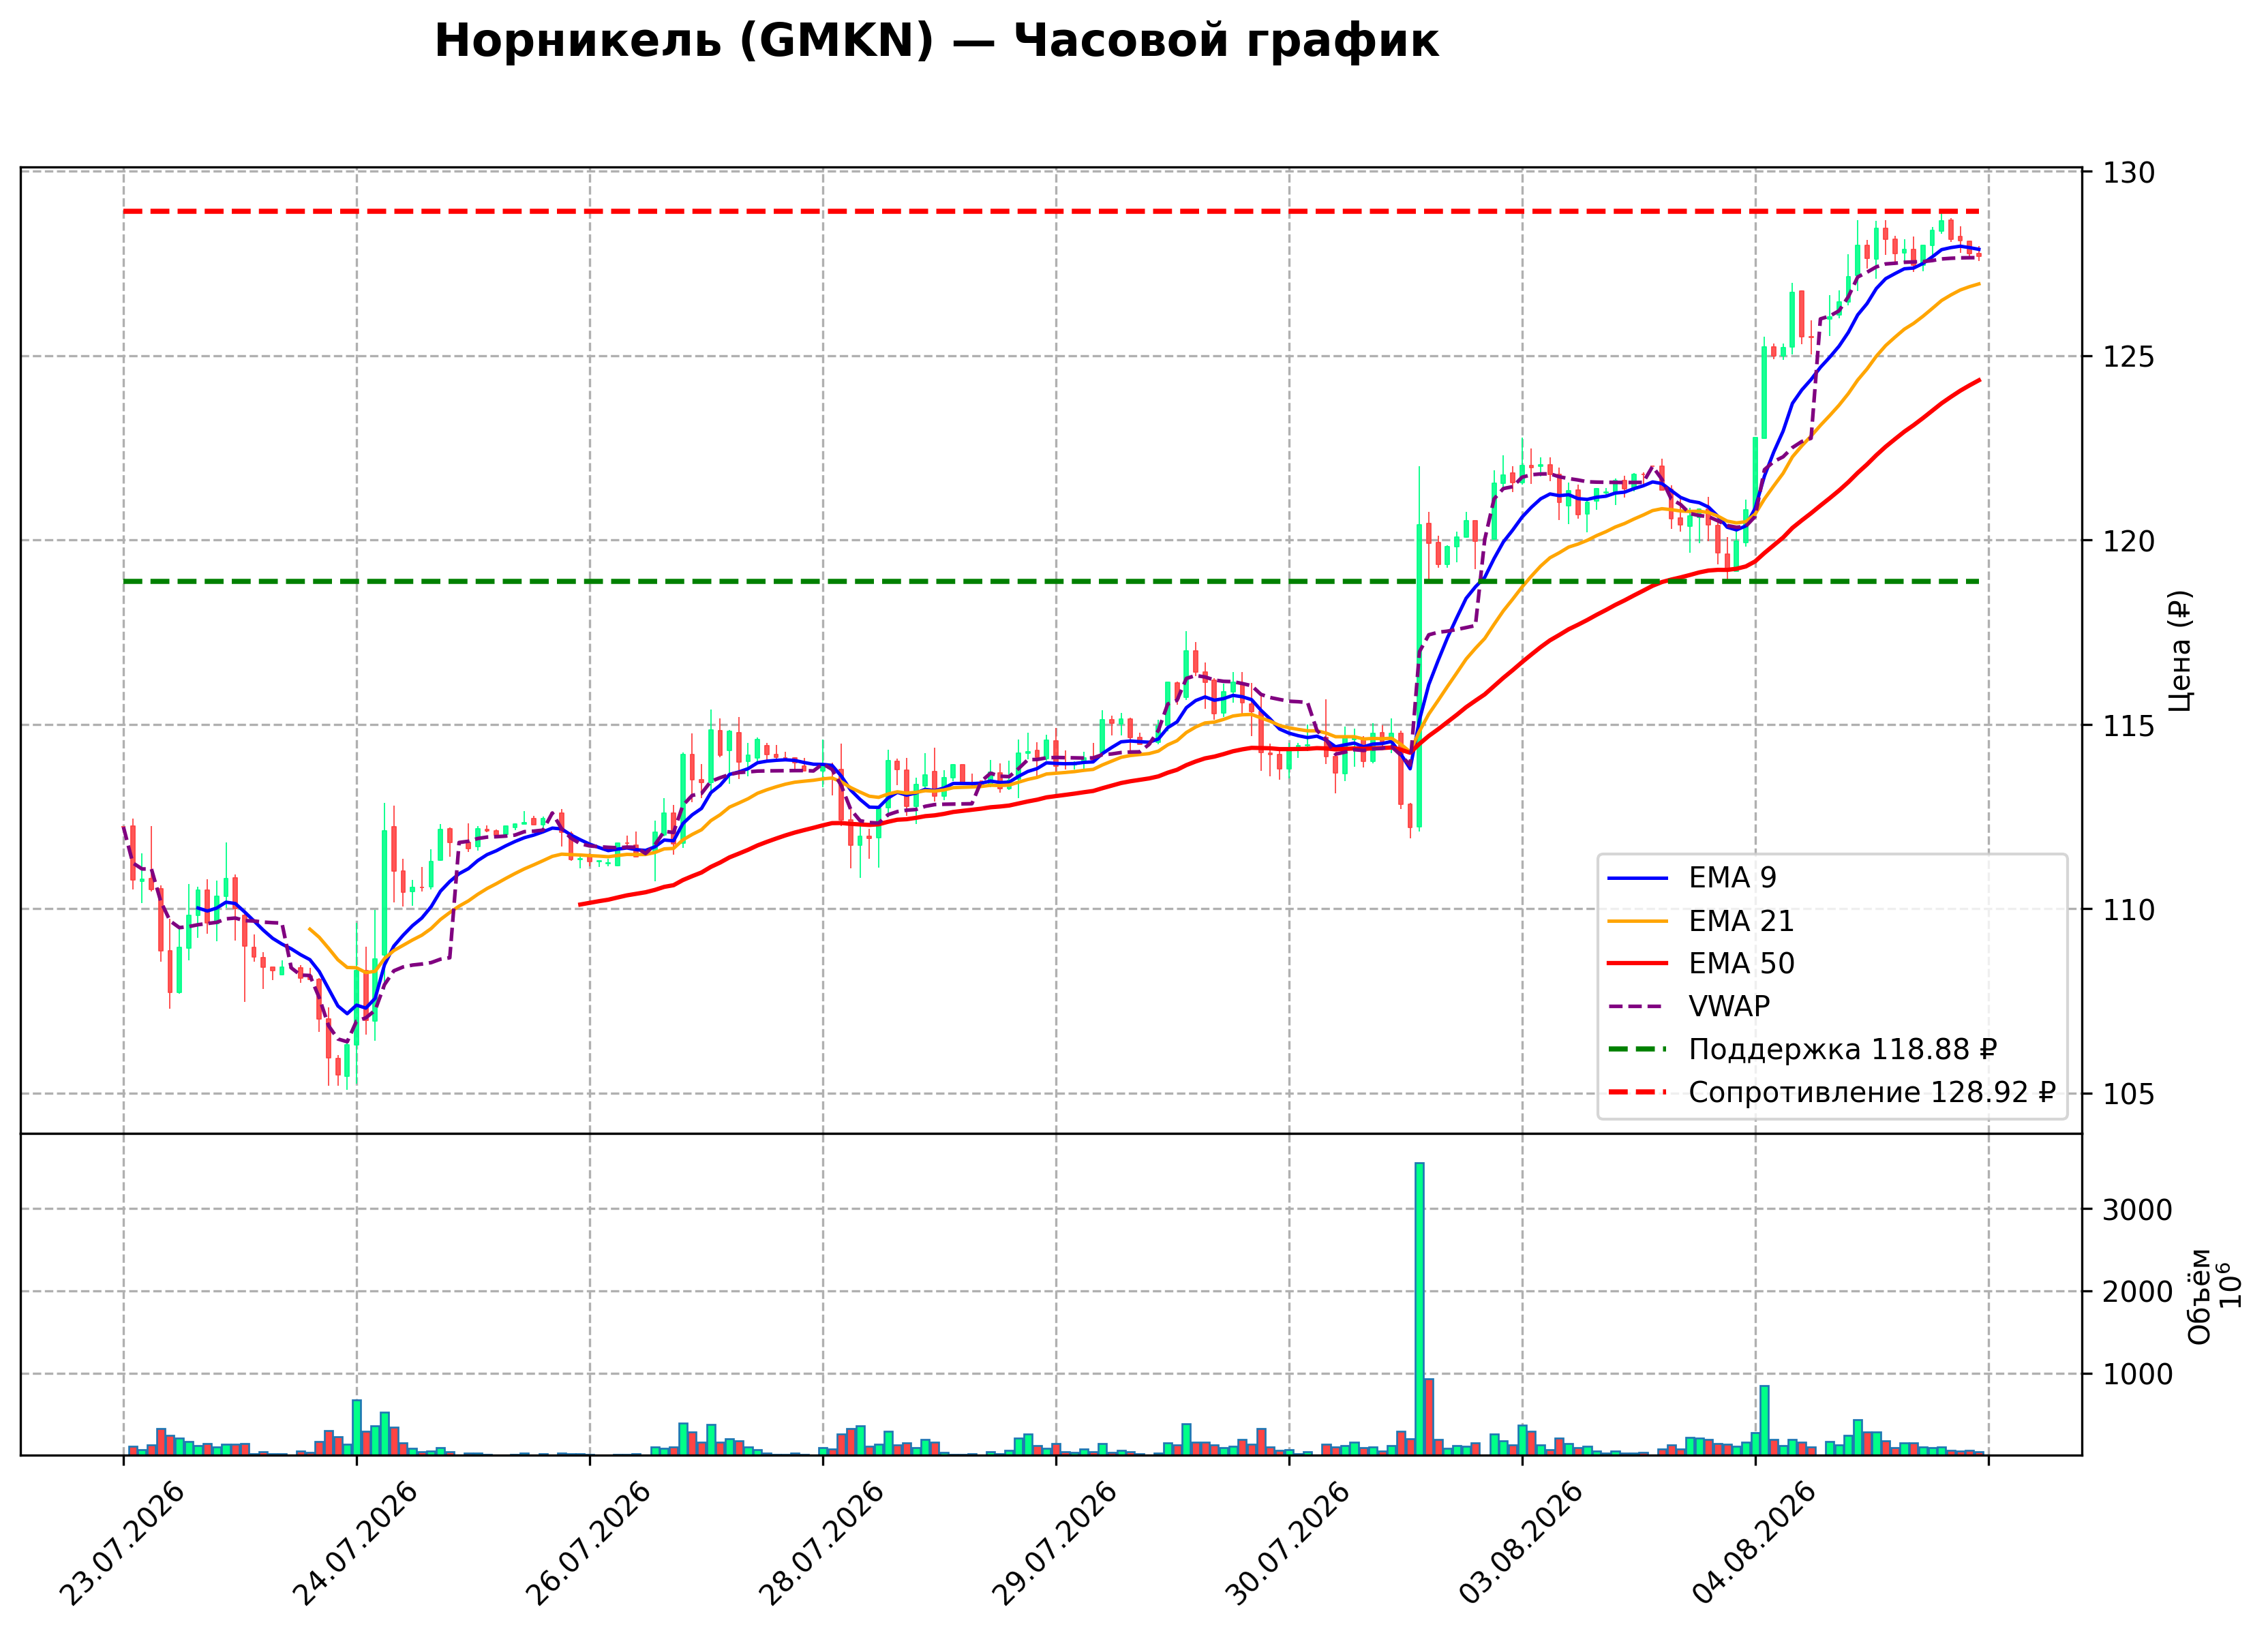Click the green dashed support legend sample
This screenshot has width=2268, height=1631.
1638,1050
